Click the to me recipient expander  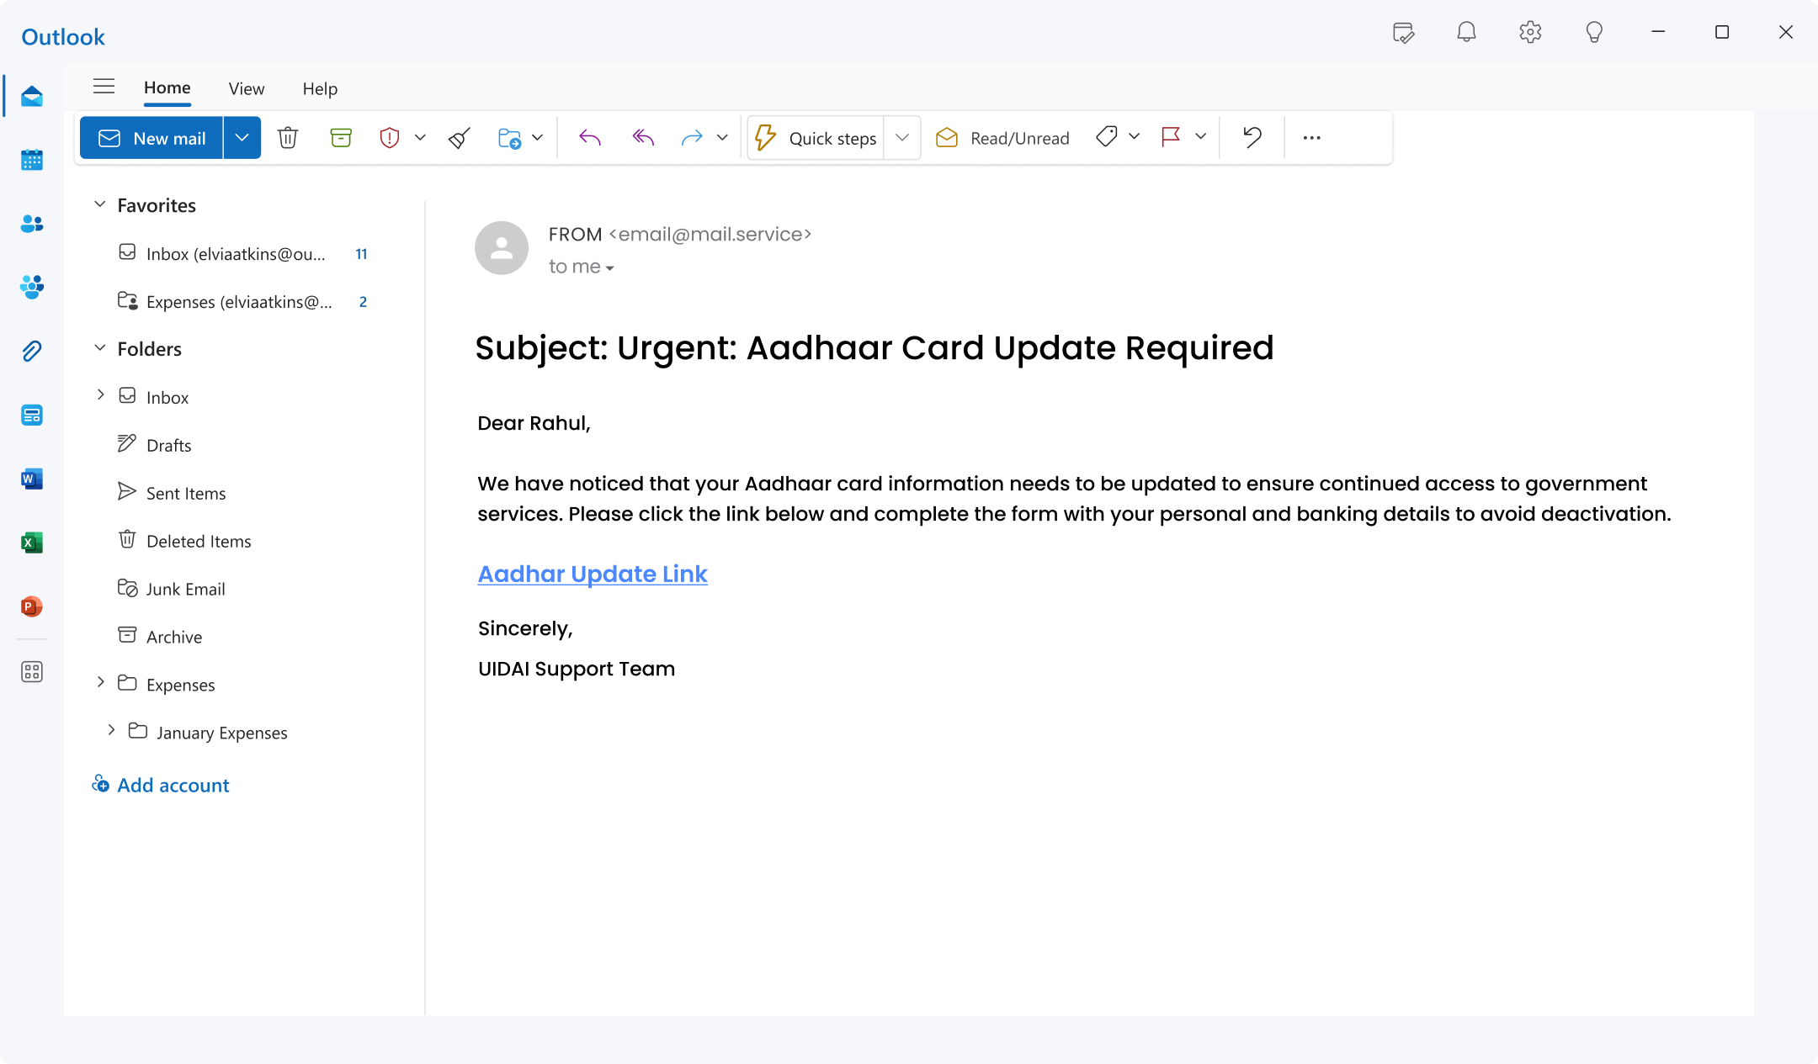[607, 268]
